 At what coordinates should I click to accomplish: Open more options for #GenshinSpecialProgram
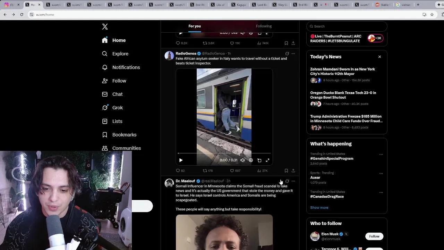[381, 155]
